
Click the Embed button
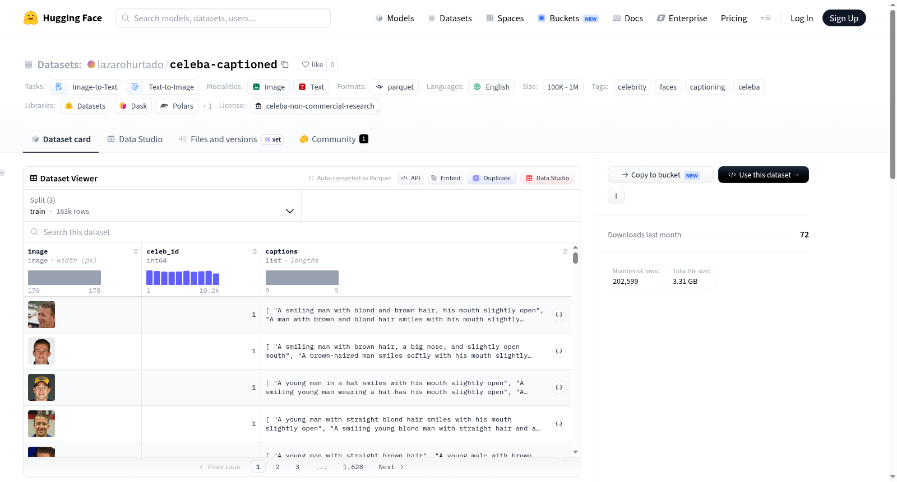click(445, 178)
